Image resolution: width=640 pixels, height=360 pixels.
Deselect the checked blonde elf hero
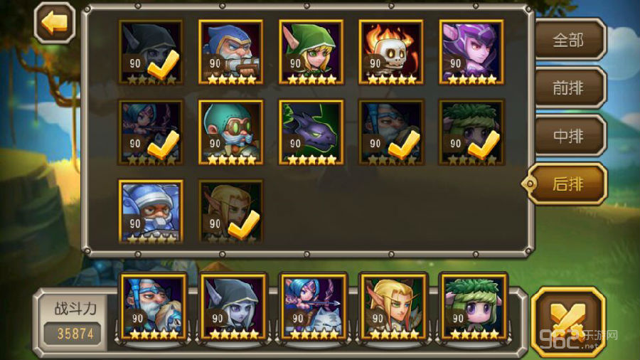point(230,212)
